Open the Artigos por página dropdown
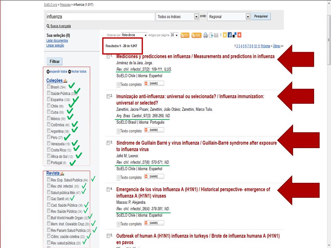This screenshot has height=248, width=331. click(x=174, y=35)
